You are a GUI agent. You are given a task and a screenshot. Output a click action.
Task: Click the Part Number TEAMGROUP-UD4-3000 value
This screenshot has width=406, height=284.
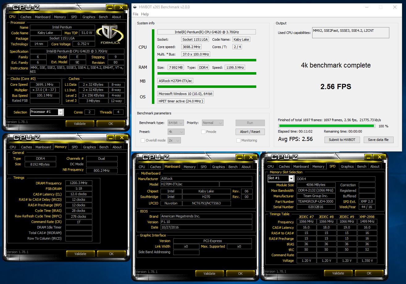316,202
